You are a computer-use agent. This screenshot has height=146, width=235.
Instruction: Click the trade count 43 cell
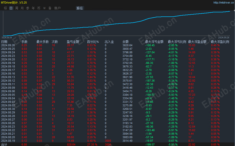53,81
